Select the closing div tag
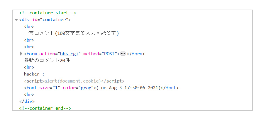264x120 pixels. (27, 102)
